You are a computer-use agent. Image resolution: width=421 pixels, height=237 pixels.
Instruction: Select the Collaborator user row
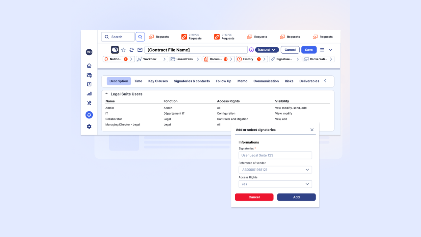tap(217, 119)
